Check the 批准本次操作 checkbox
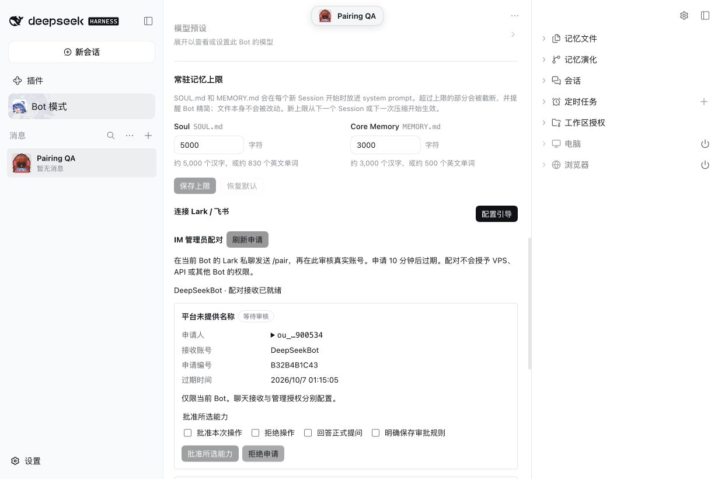 point(188,433)
